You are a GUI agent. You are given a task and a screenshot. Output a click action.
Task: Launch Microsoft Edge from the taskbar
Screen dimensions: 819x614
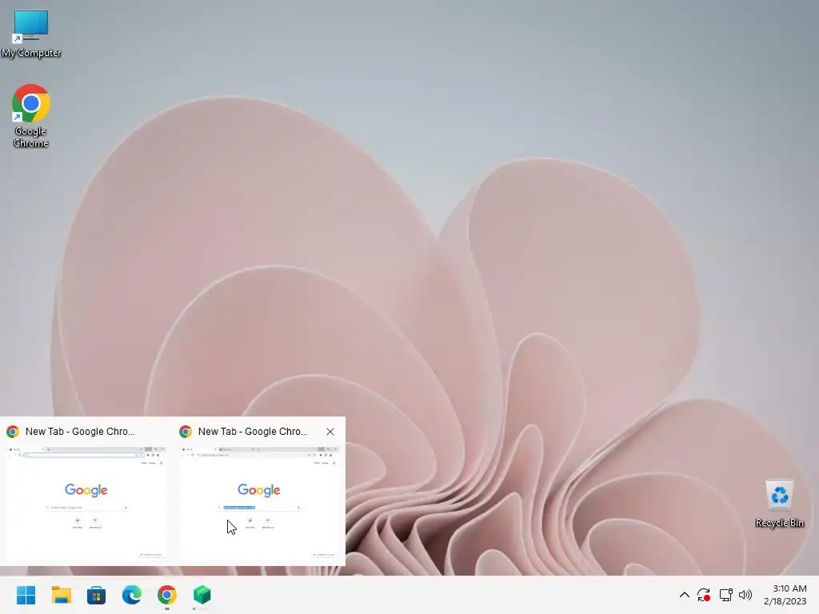coord(132,595)
